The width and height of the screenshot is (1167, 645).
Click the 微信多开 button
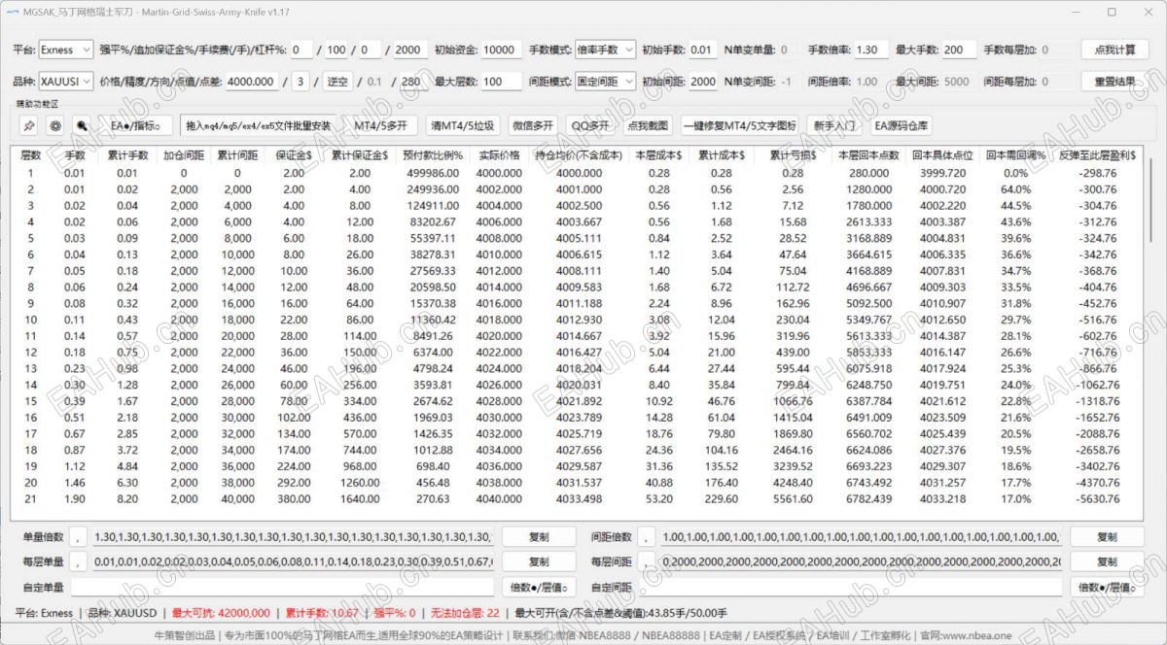[x=532, y=126]
